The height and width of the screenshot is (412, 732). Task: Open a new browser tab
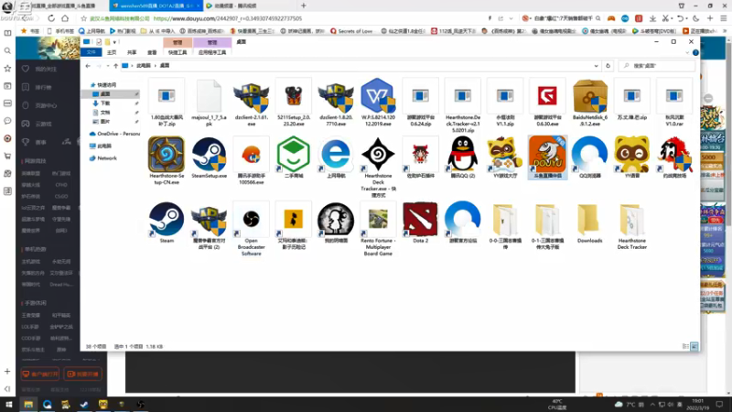(304, 5)
